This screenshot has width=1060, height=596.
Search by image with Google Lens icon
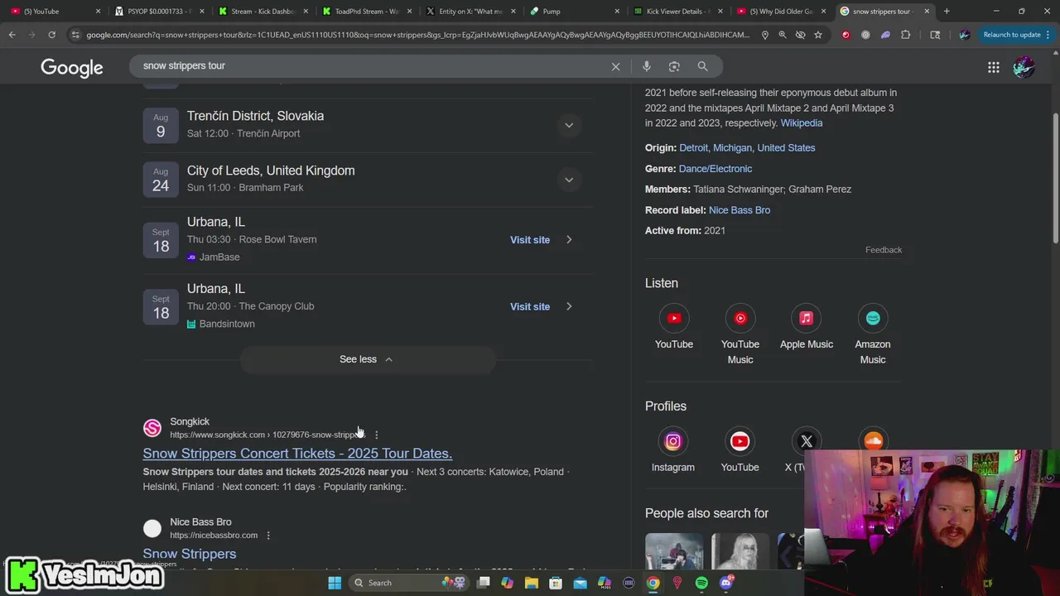pyautogui.click(x=674, y=66)
